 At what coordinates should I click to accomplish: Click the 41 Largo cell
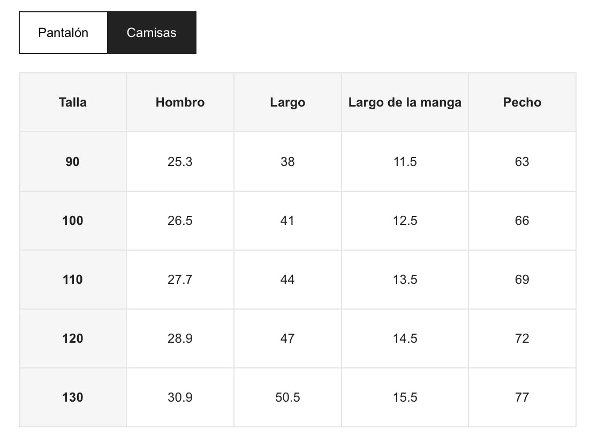(287, 221)
